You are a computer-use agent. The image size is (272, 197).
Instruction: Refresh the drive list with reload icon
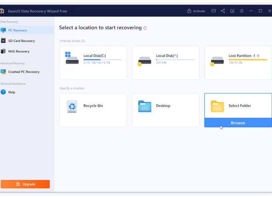[x=145, y=28]
